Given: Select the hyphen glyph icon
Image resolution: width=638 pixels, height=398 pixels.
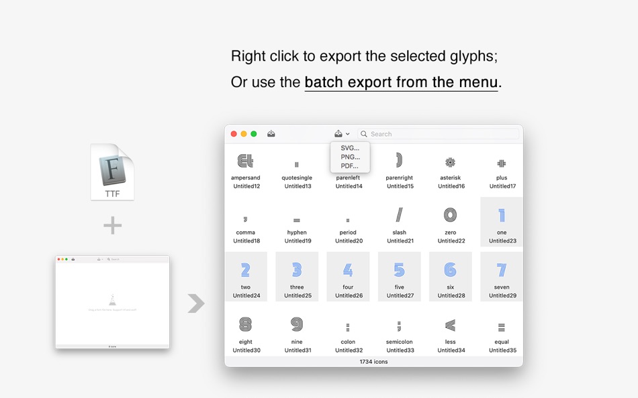Looking at the screenshot, I should 297,220.
